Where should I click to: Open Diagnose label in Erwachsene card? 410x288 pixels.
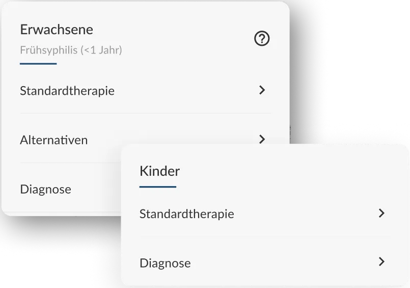(45, 190)
